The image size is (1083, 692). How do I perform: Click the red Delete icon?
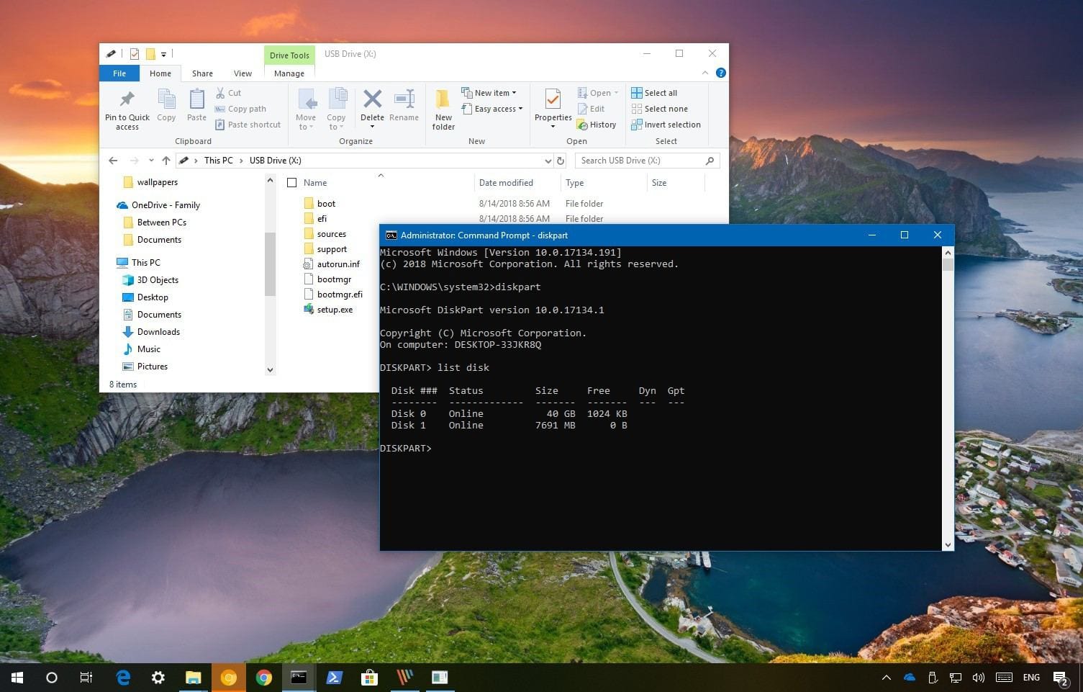(x=372, y=99)
